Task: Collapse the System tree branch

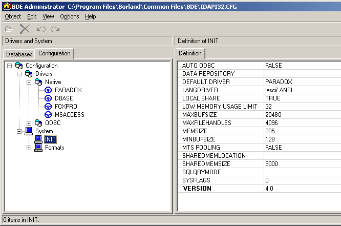Action: tap(19, 131)
